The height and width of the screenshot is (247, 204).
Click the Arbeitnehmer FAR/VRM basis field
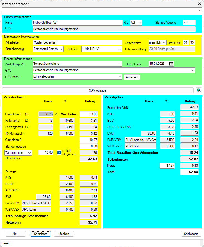36,203
